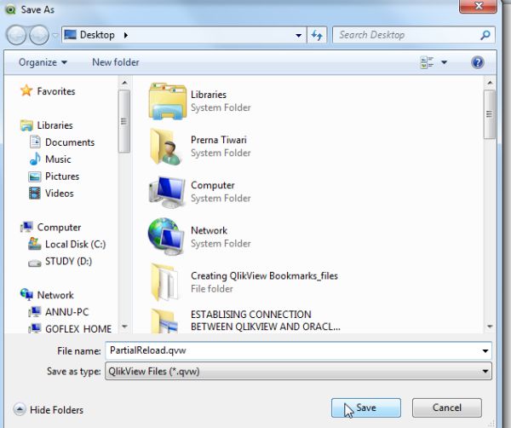
Task: Open the address bar history dropdown
Action: point(299,35)
